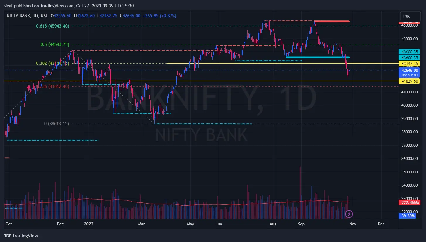Click the yellow 41829.60 price tag

coord(409,81)
